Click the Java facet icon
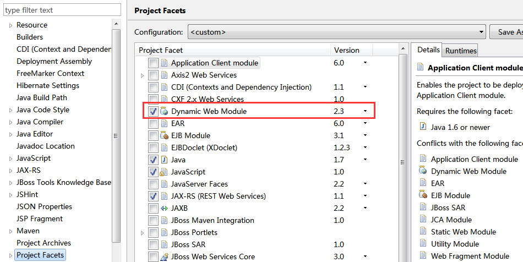Screen dimensions: 523x262 click(x=164, y=160)
